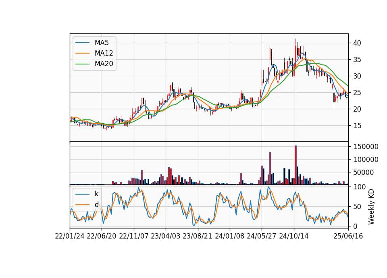Click the price axis value 20

tap(357, 109)
